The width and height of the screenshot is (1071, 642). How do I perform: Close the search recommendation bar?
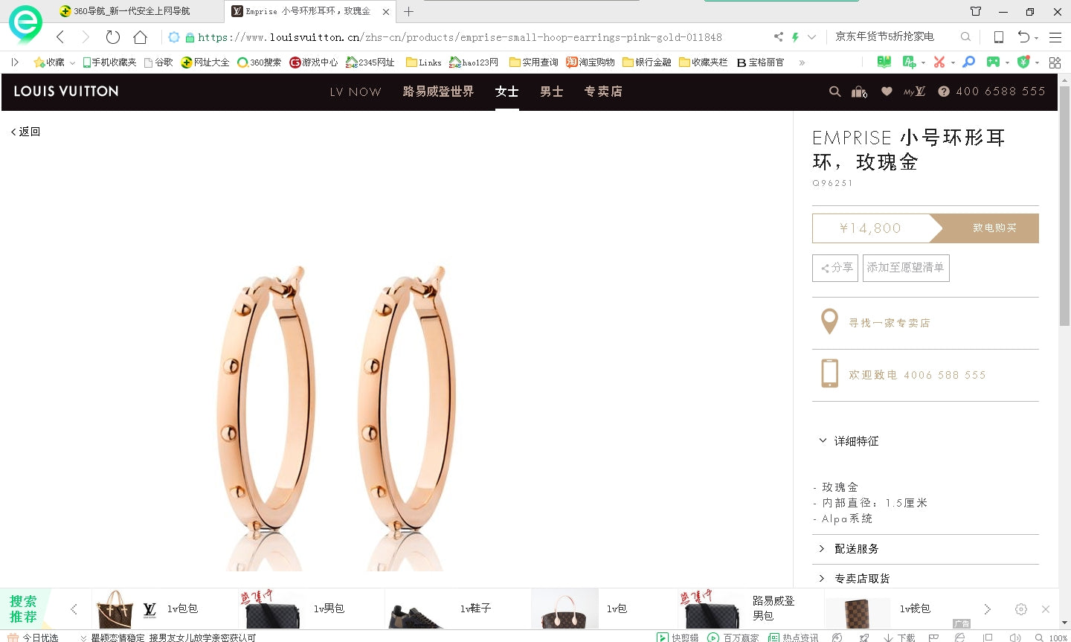point(1046,609)
